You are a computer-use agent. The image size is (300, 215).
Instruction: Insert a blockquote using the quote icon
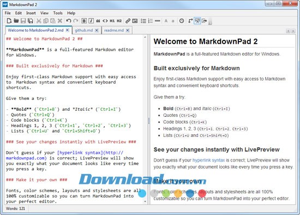click(98, 21)
